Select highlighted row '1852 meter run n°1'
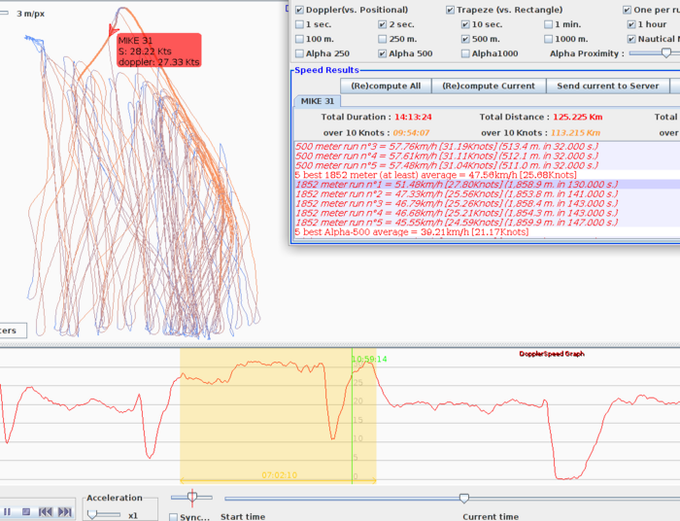Viewport: 680px width, 521px height. (487, 185)
